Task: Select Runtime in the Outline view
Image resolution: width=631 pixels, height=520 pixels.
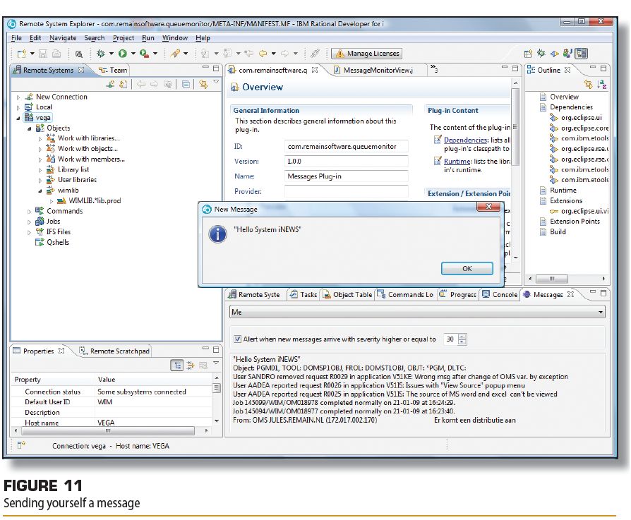Action: (558, 191)
